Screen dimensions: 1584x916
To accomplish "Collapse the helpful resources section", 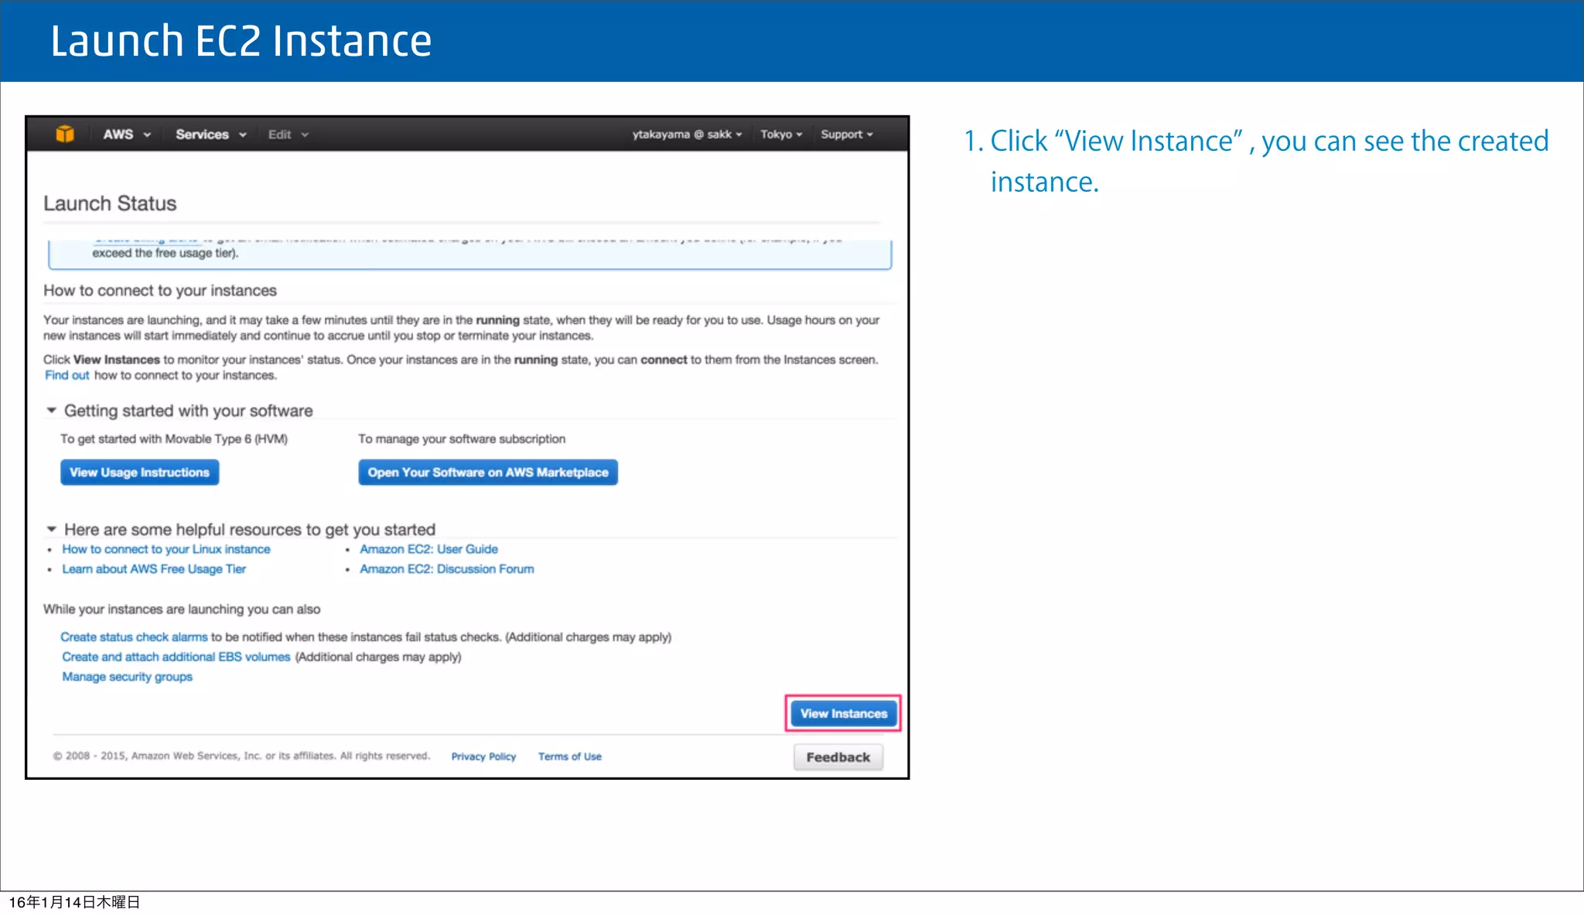I will tap(52, 529).
